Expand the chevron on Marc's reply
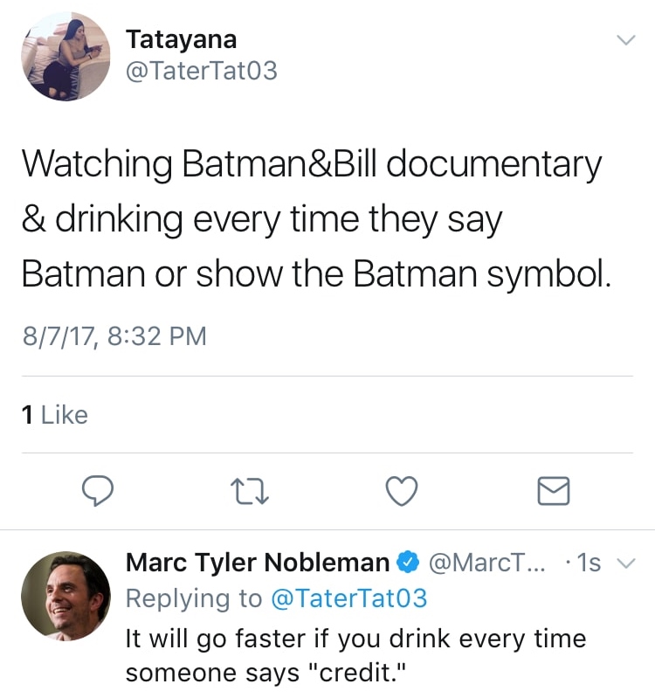 coord(625,564)
